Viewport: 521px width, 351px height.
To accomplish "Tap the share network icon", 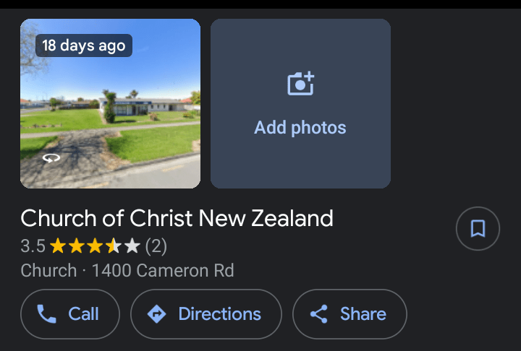I will tap(318, 314).
